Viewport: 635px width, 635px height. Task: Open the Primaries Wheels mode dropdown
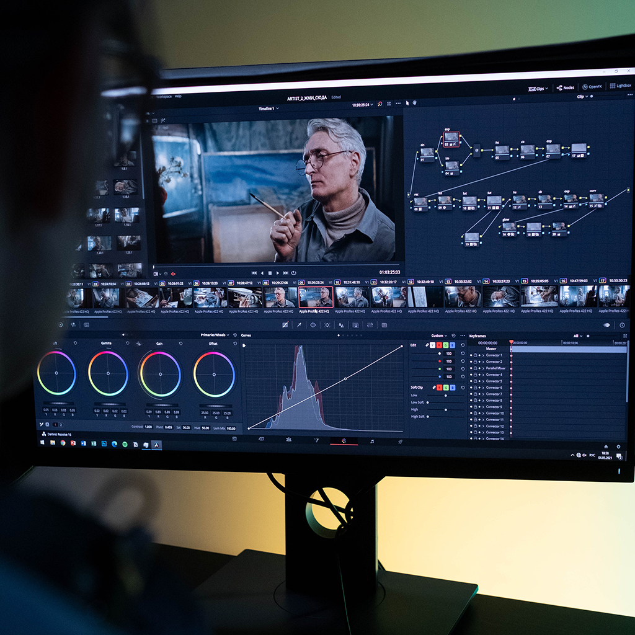[x=215, y=335]
